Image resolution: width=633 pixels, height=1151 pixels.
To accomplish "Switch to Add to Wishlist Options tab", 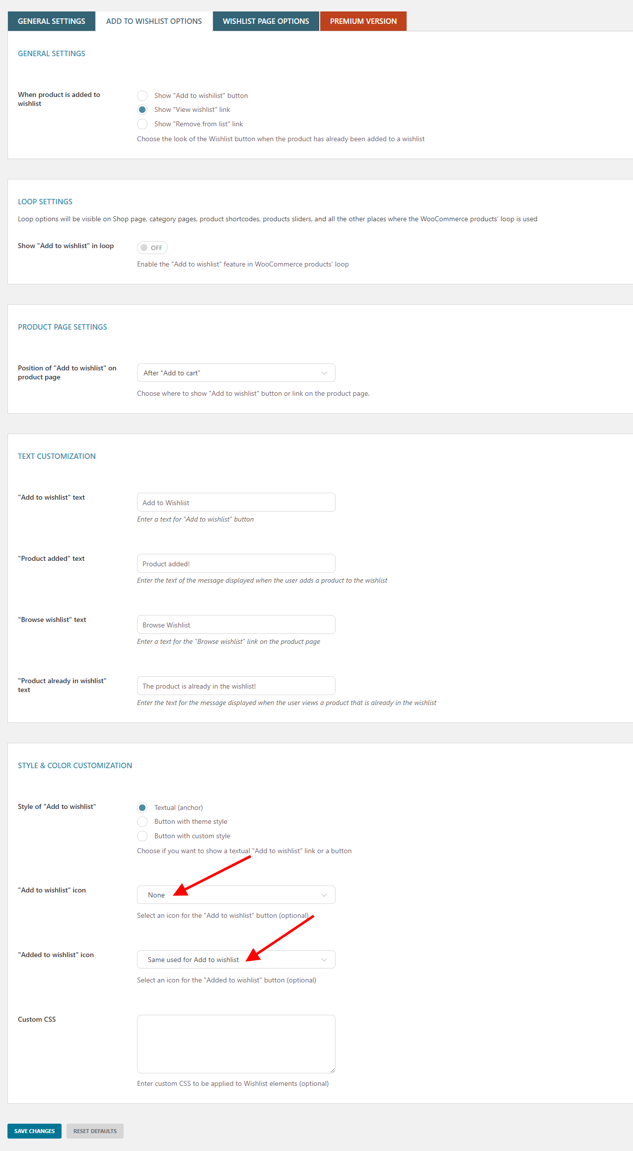I will click(x=154, y=21).
